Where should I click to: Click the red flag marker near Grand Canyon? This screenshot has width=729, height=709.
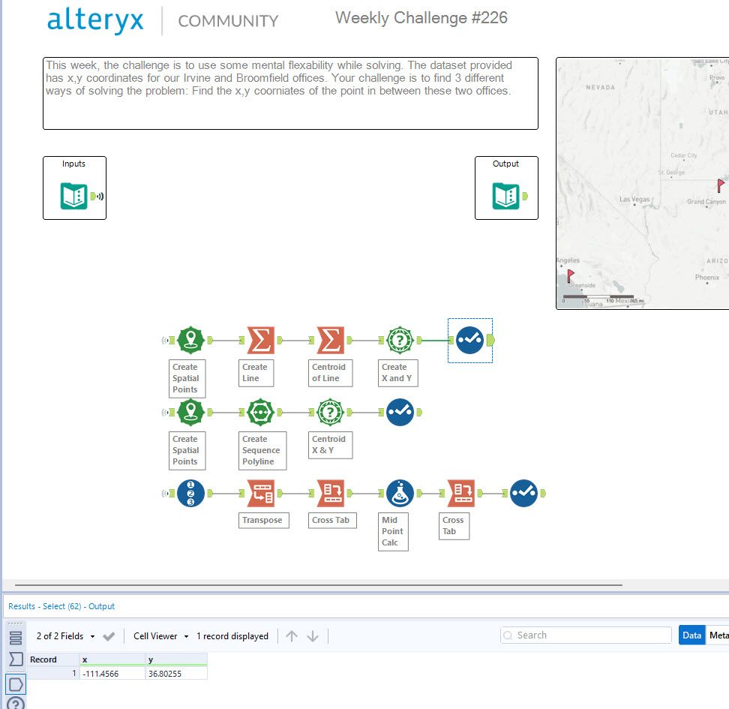720,185
